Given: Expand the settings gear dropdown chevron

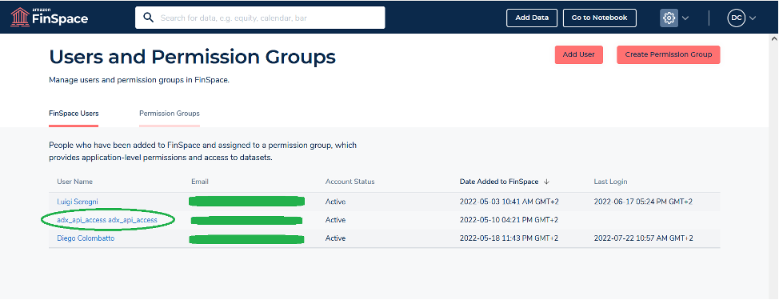Looking at the screenshot, I should point(685,18).
